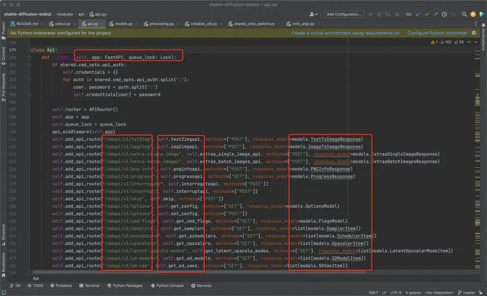Open the Problems tool window
The image size is (487, 296).
click(61, 286)
